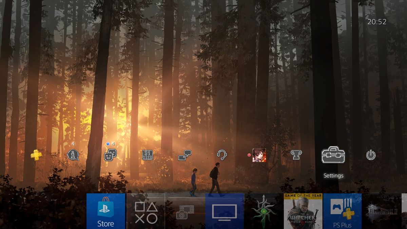Open the user Profile avatar

pos(259,155)
